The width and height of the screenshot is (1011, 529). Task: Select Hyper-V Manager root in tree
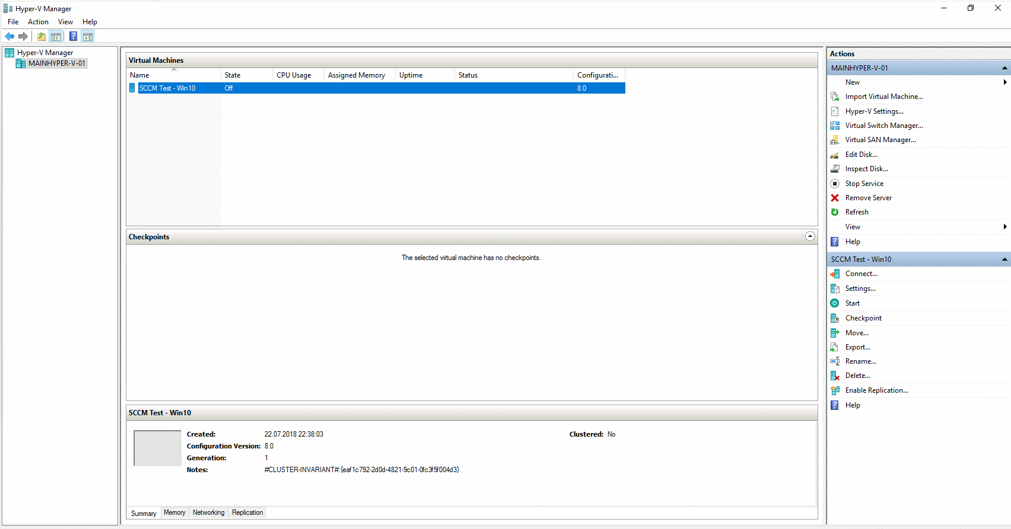point(45,53)
